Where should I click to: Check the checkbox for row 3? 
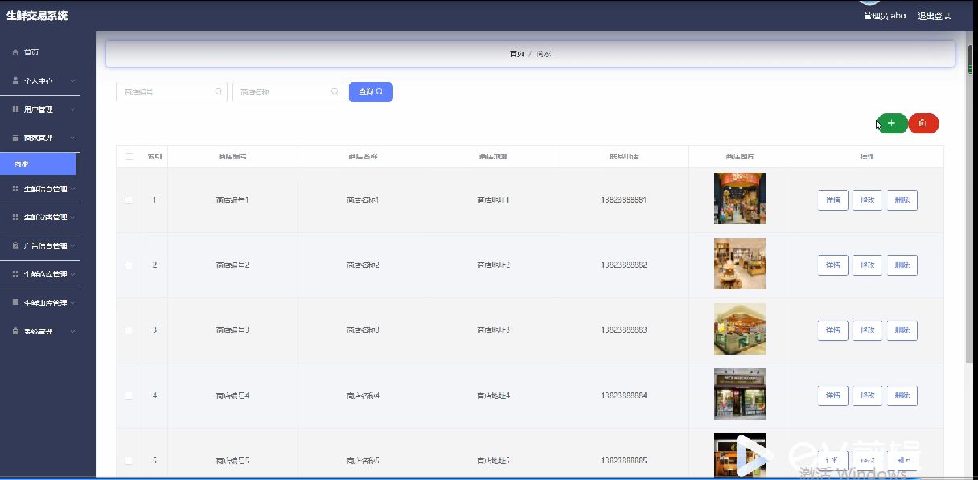click(x=129, y=330)
